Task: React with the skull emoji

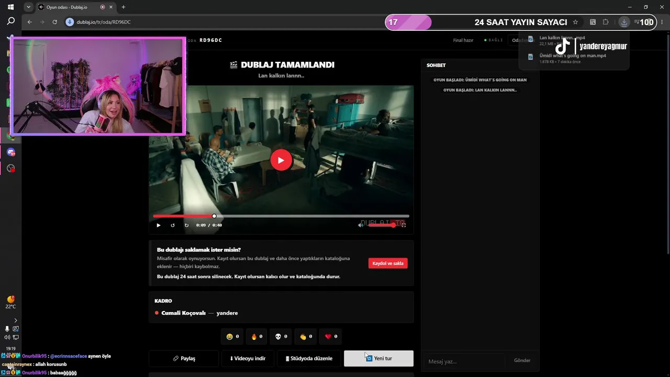Action: tap(281, 337)
